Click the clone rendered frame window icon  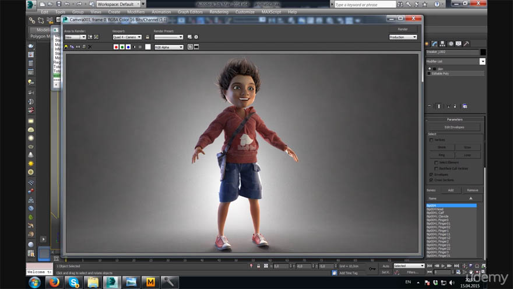coord(78,47)
